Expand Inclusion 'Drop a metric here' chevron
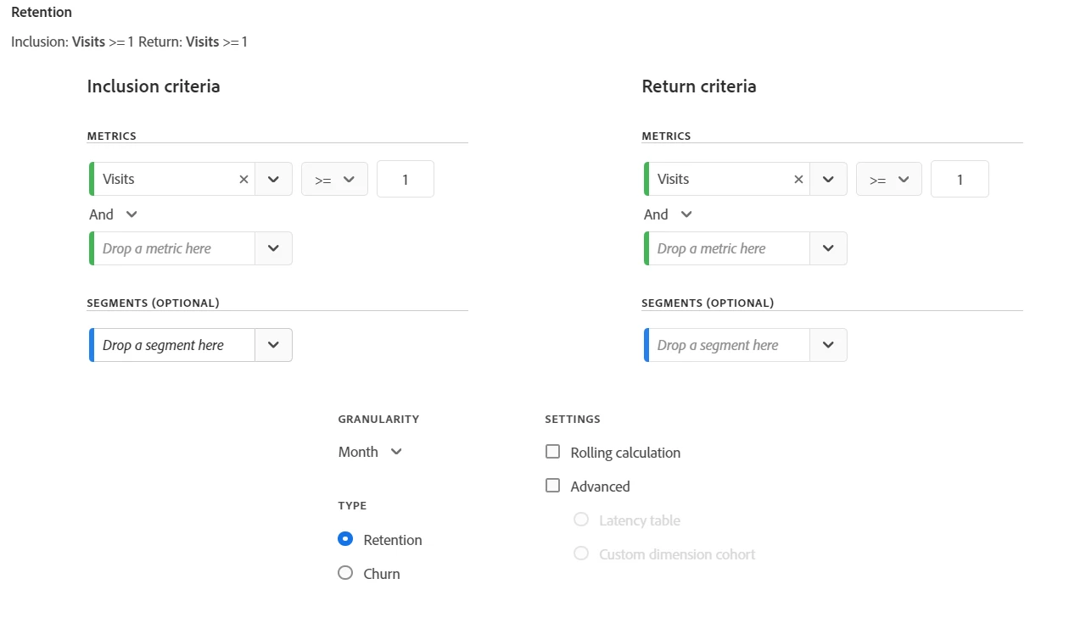This screenshot has height=623, width=1069. click(273, 248)
